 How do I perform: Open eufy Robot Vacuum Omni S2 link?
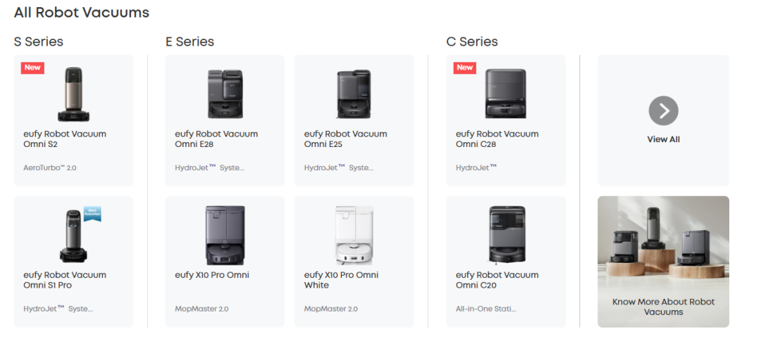[65, 139]
